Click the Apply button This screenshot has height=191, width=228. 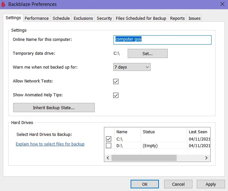[211, 184]
